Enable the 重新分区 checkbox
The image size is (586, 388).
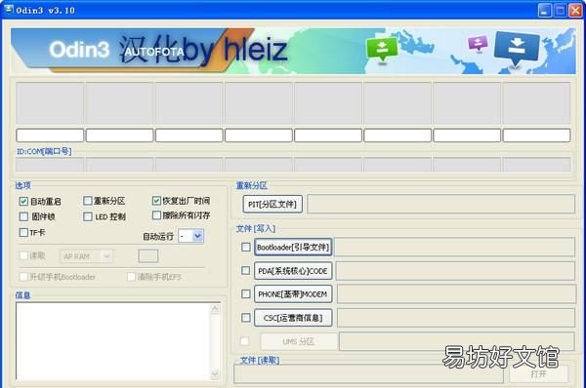[x=88, y=201]
